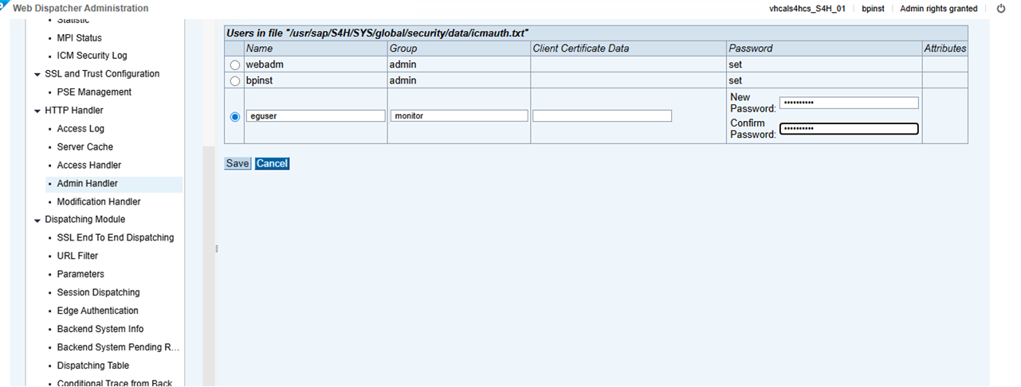Collapse the Dispatching Module section
Screen dimensions: 1021x387
[37, 220]
